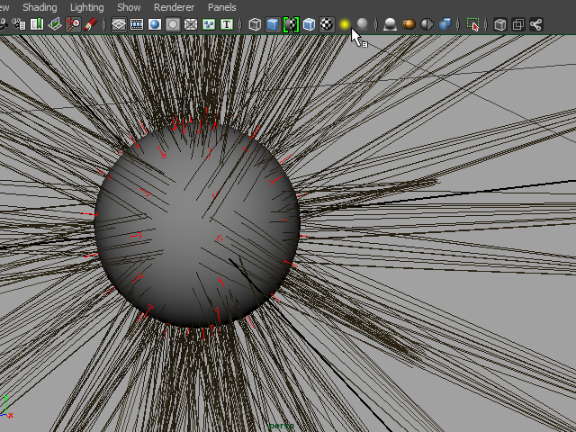This screenshot has height=432, width=576.
Task: Toggle the Safe Title overlay
Action: [x=227, y=24]
